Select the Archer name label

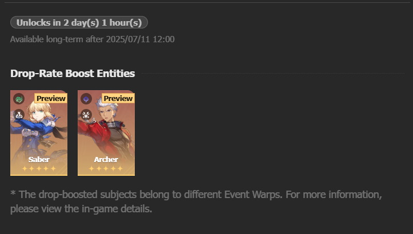(x=106, y=159)
